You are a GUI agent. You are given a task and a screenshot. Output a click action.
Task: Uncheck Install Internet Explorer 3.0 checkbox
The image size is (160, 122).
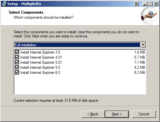coord(17,52)
